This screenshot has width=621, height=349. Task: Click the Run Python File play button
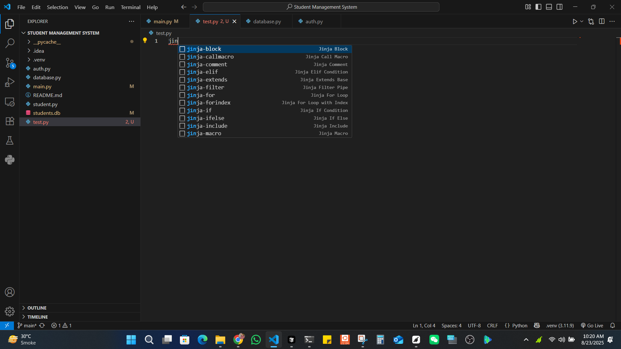575,21
